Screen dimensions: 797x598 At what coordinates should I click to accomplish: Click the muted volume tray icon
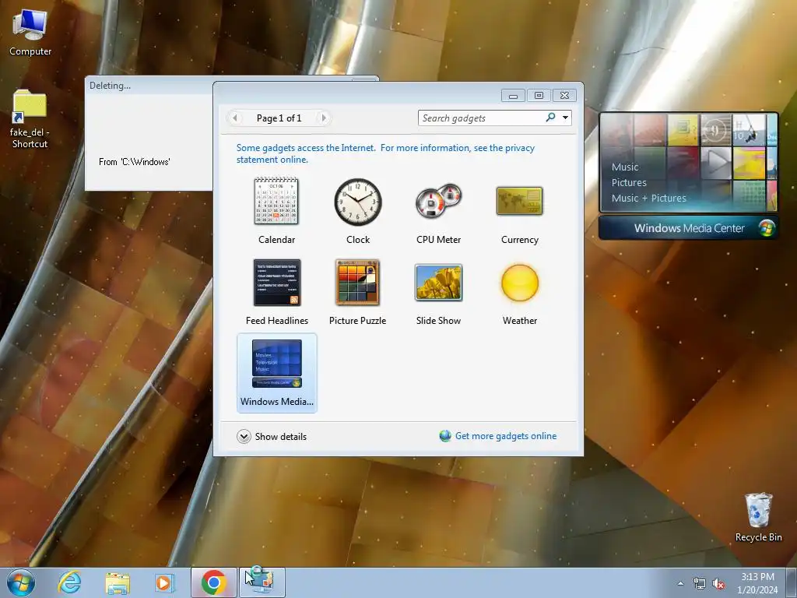tap(718, 584)
